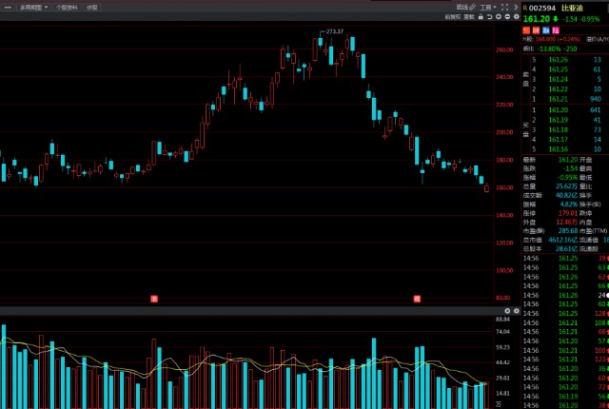Click the China flag market badge
The image size is (609, 409).
525,29
